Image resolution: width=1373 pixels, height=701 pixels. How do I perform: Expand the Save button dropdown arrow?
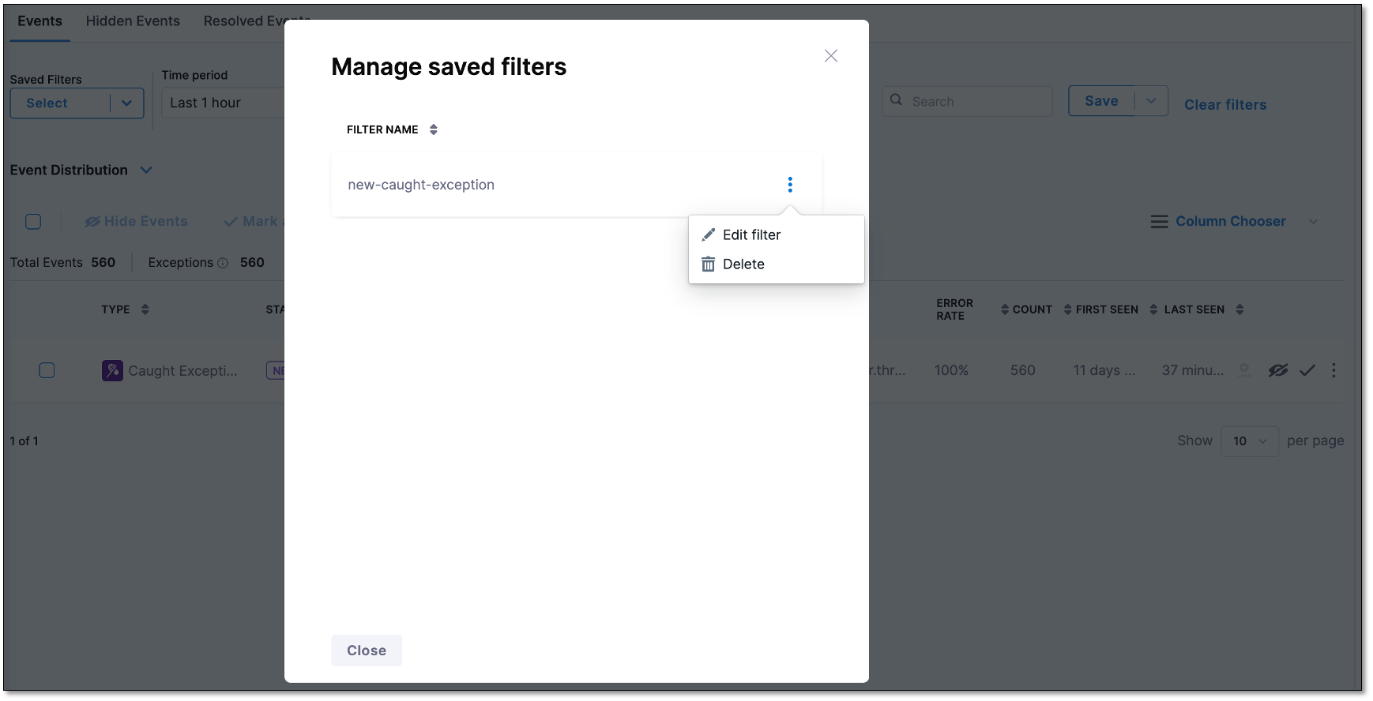pyautogui.click(x=1151, y=101)
